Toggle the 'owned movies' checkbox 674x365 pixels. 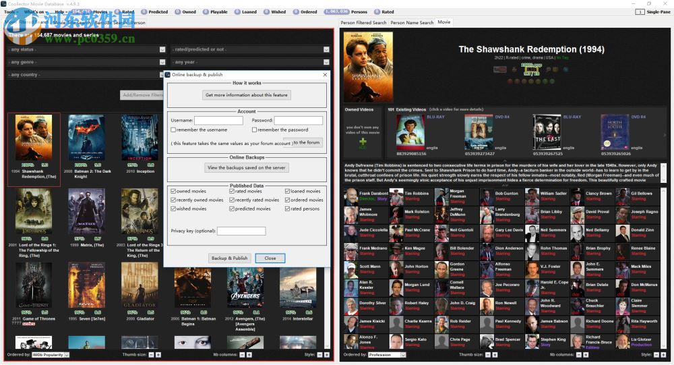click(173, 191)
